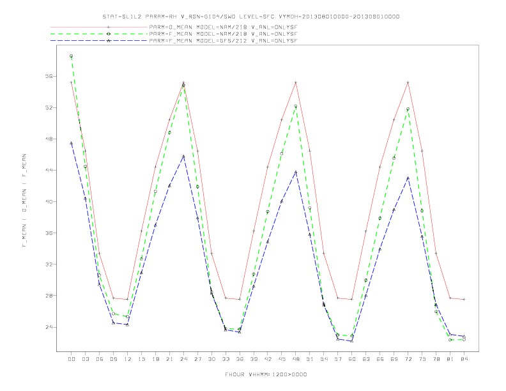This screenshot has width=506, height=391.
Task: Click x-axis forecast hour label 78
Action: pyautogui.click(x=436, y=359)
